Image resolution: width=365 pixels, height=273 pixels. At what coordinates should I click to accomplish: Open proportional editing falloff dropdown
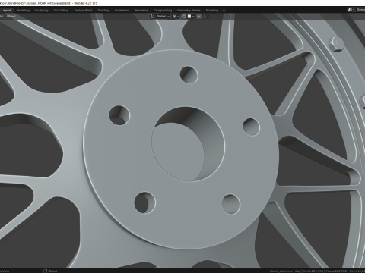205,17
